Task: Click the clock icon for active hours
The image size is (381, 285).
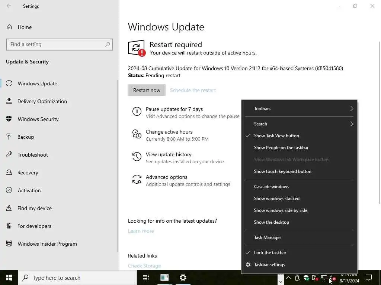Action: (x=137, y=134)
